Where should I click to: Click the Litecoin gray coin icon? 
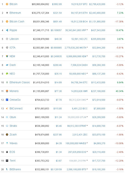7,39
